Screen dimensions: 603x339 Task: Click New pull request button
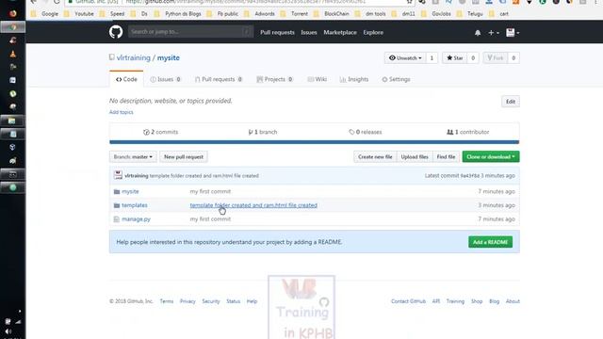pos(184,157)
